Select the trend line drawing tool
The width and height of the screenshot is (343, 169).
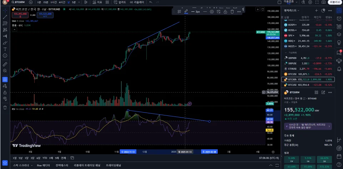(5, 17)
